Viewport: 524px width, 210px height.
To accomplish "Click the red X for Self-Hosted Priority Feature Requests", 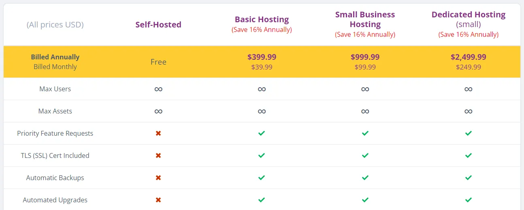I will (158, 133).
